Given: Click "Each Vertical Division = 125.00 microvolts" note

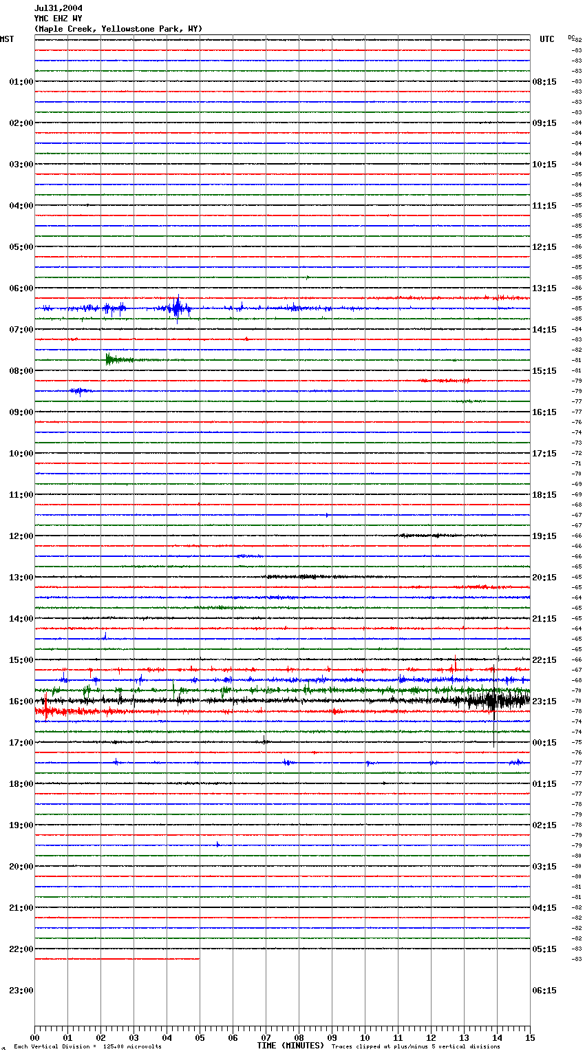Looking at the screenshot, I should (x=87, y=1047).
